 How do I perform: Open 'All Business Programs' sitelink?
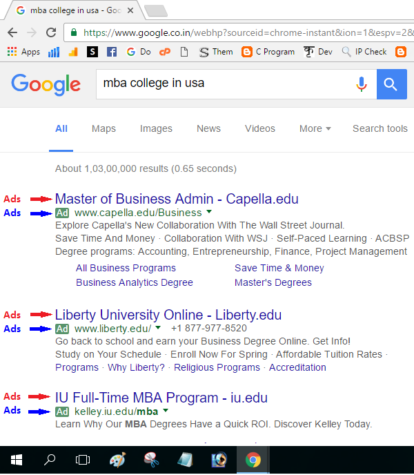[x=126, y=268]
